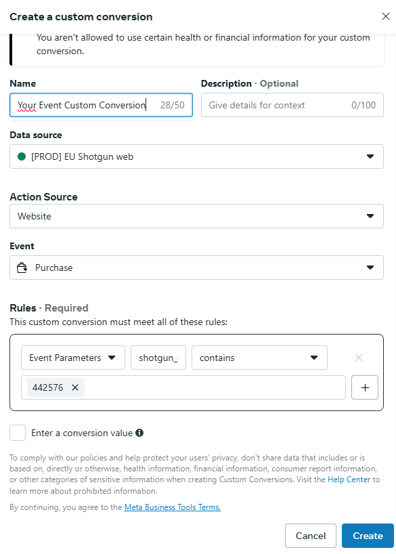Image resolution: width=396 pixels, height=554 pixels.
Task: Delete the rule with faded X
Action: pos(359,358)
